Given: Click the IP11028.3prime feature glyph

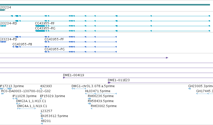Looking at the screenshot, I should 15,99.
